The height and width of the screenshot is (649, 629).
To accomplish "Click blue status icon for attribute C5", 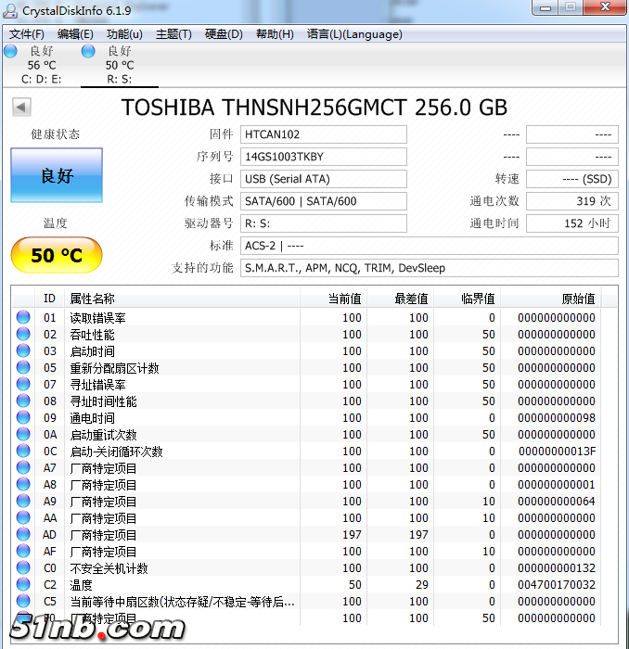I will point(23,601).
